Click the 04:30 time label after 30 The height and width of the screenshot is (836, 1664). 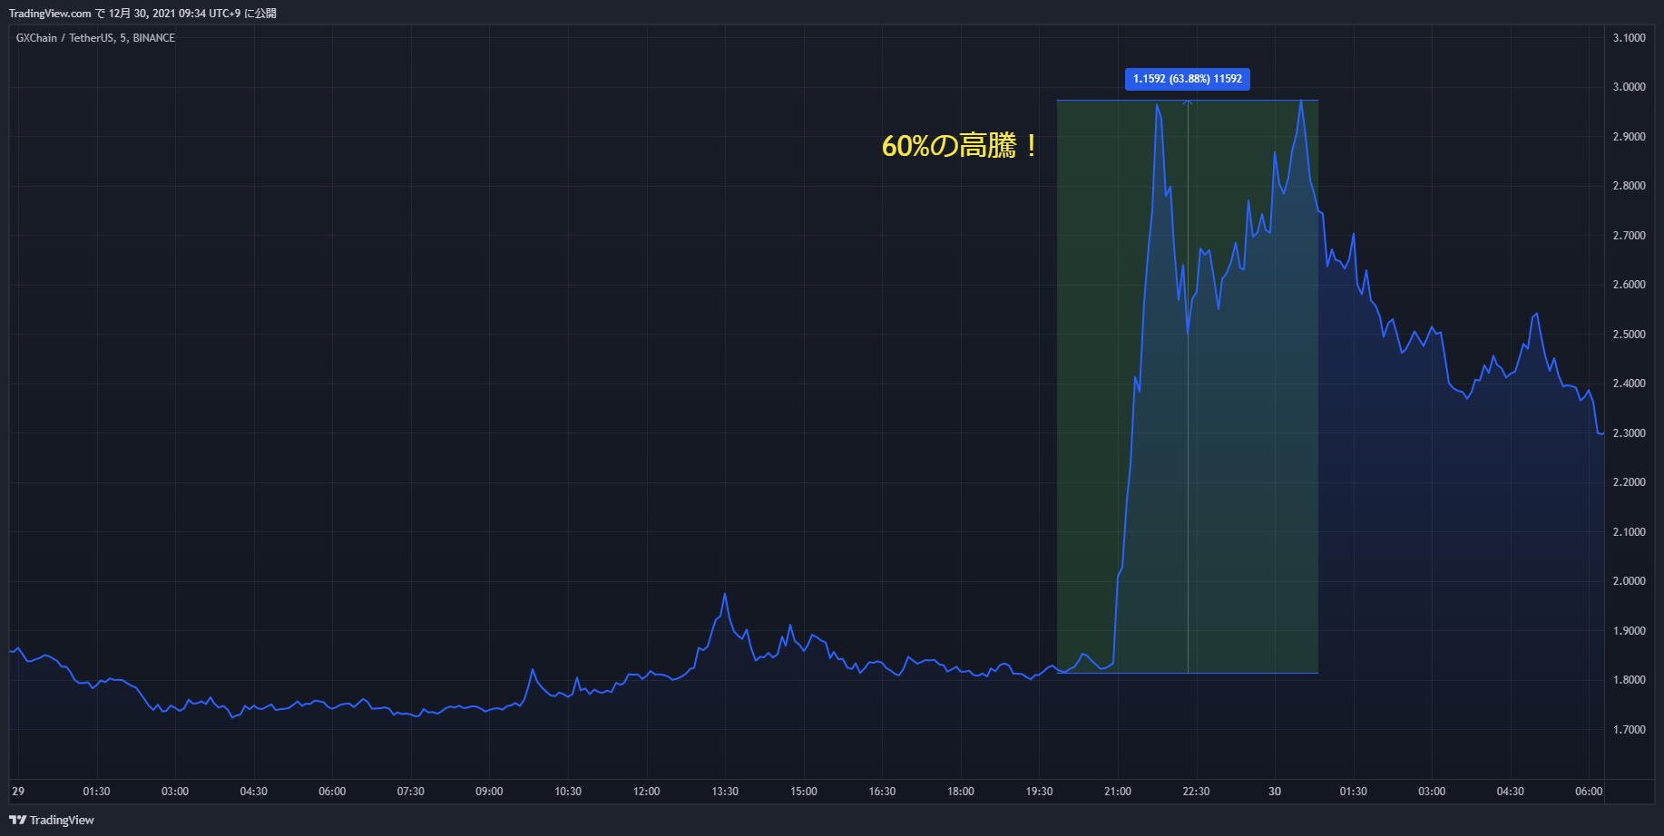point(1511,792)
